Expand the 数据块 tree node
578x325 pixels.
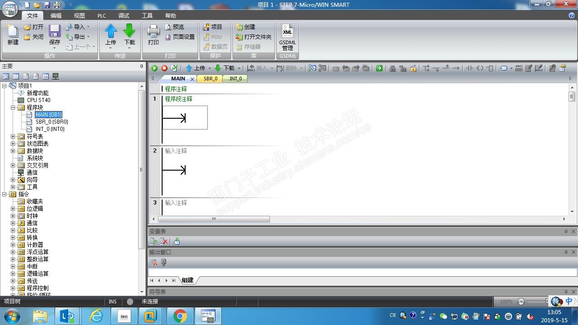13,151
